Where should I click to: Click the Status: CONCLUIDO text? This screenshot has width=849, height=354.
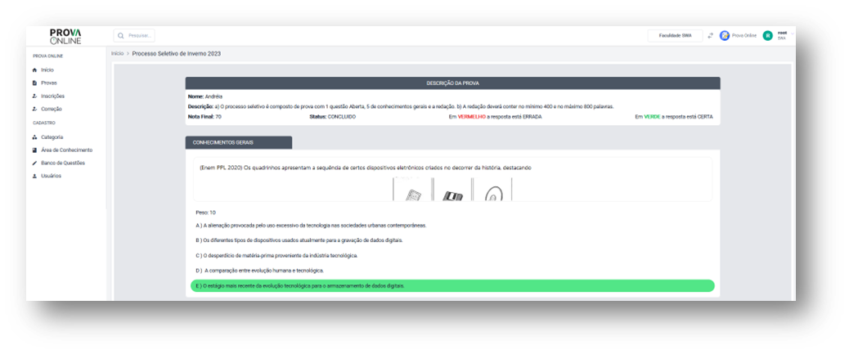click(332, 116)
